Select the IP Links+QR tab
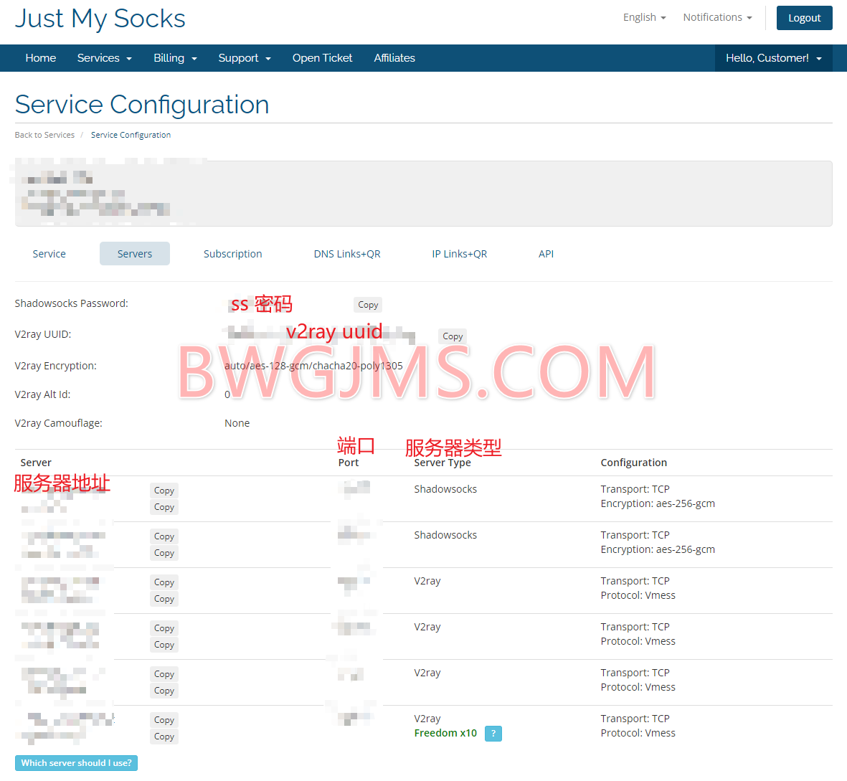 tap(459, 254)
